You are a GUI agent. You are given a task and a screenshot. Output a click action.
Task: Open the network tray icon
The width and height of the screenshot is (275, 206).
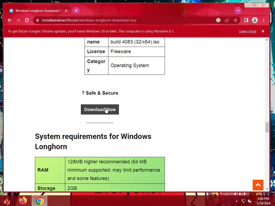[243, 201]
